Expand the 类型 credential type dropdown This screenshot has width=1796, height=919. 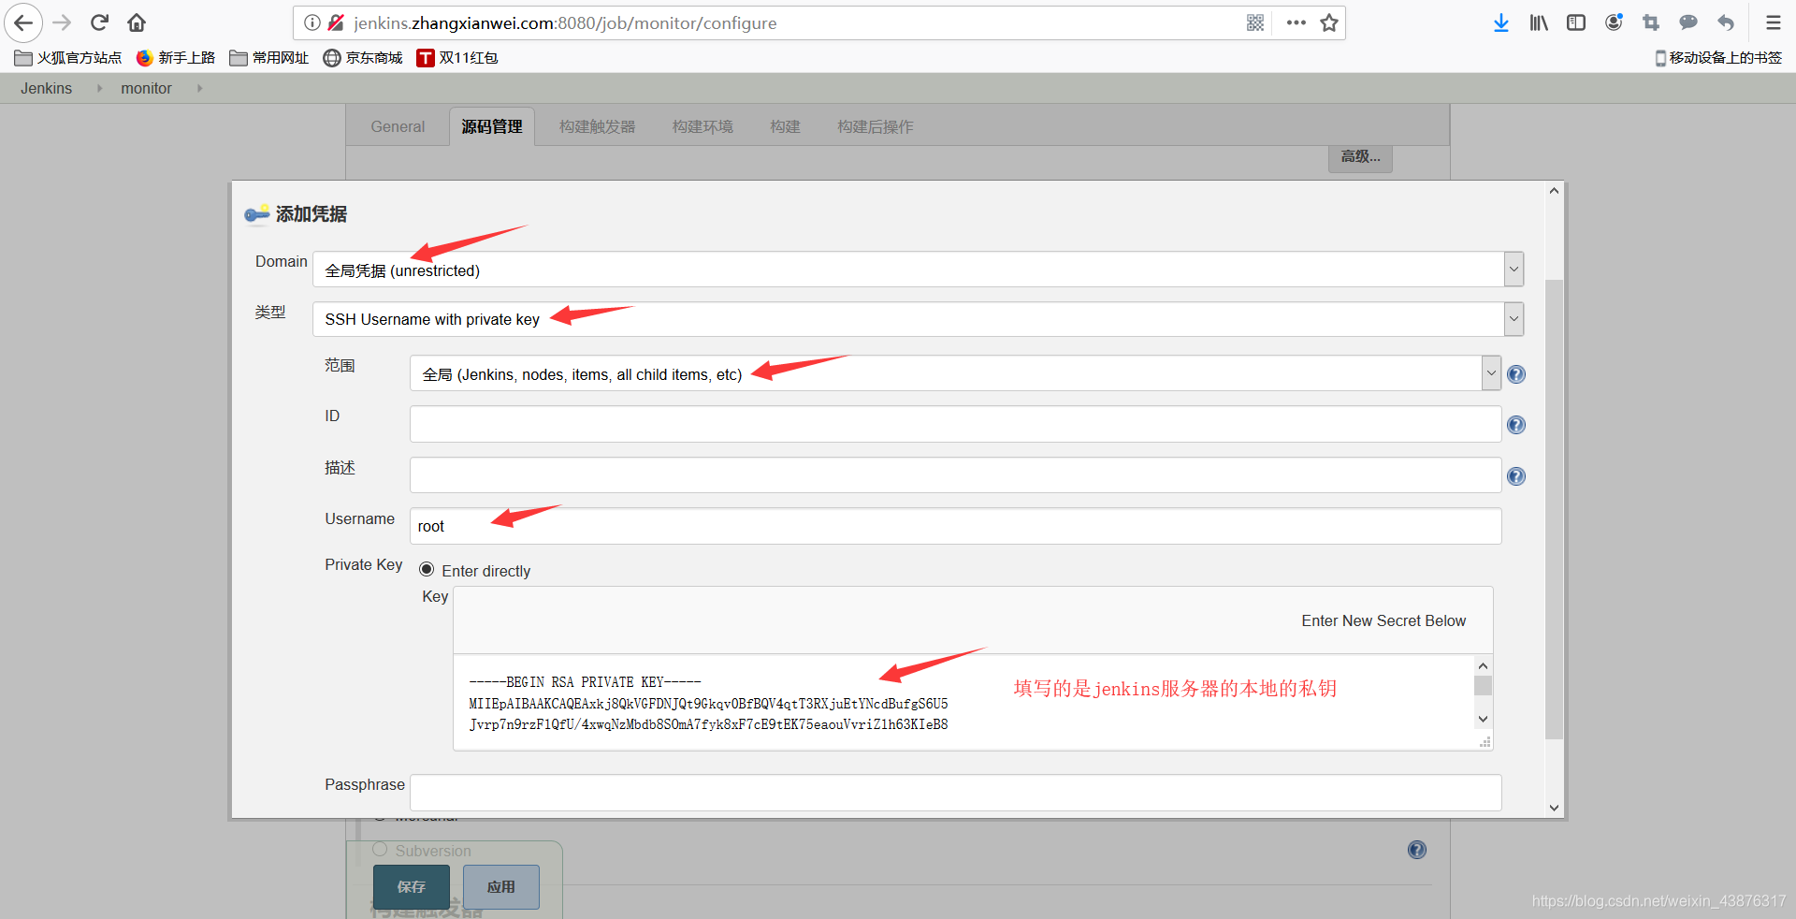pos(1514,319)
